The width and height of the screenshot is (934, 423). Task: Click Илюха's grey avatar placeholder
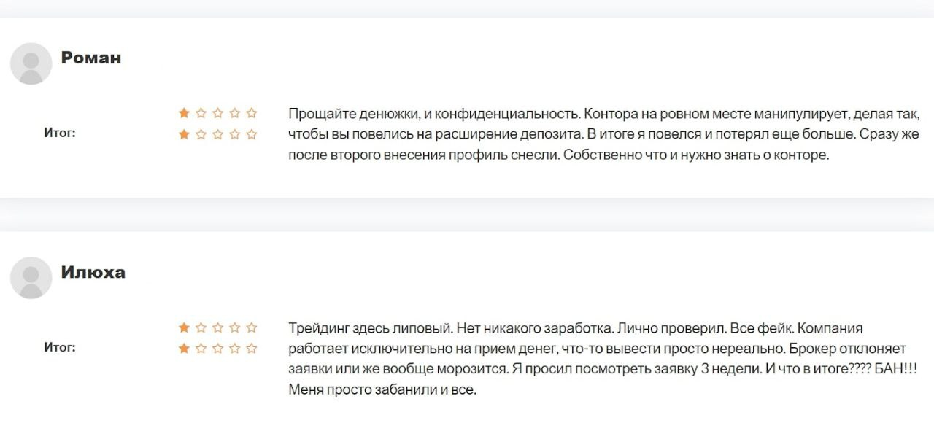click(31, 277)
